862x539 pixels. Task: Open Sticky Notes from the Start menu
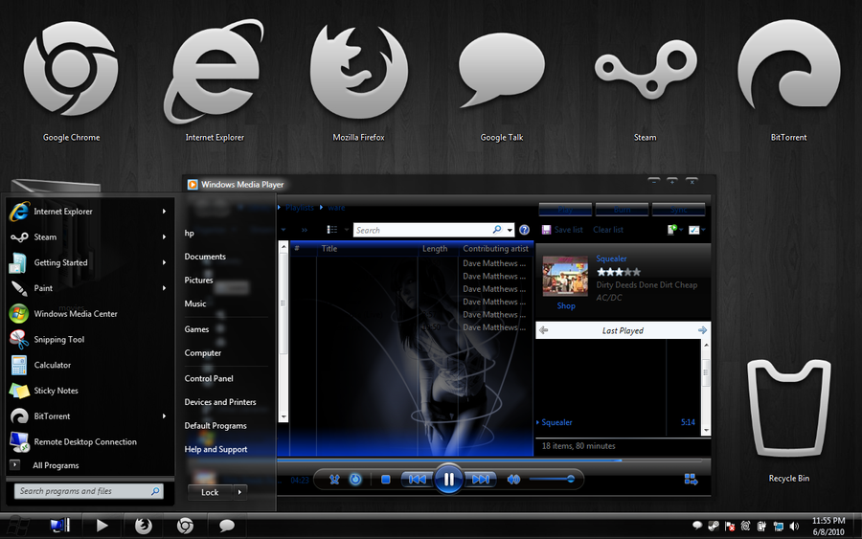click(x=88, y=390)
